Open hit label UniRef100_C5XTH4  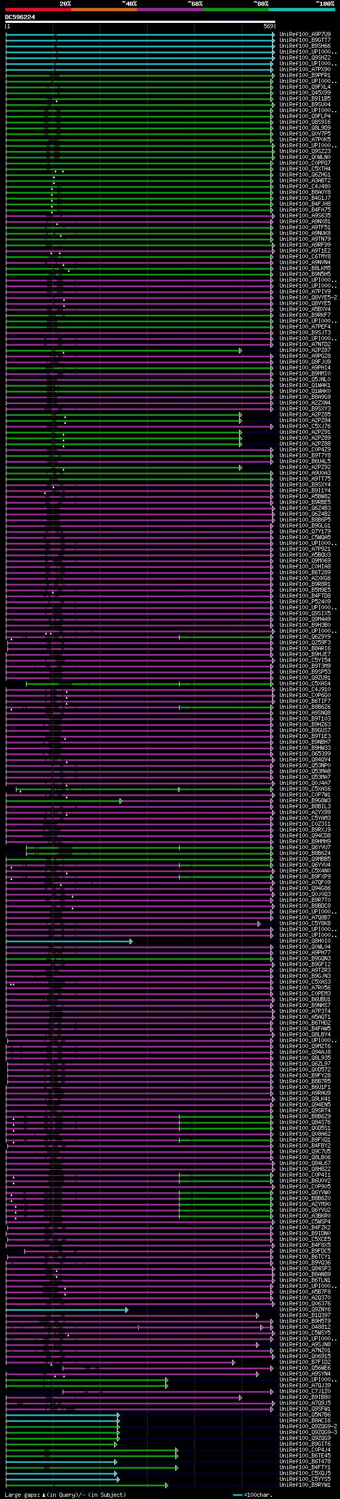(x=305, y=169)
